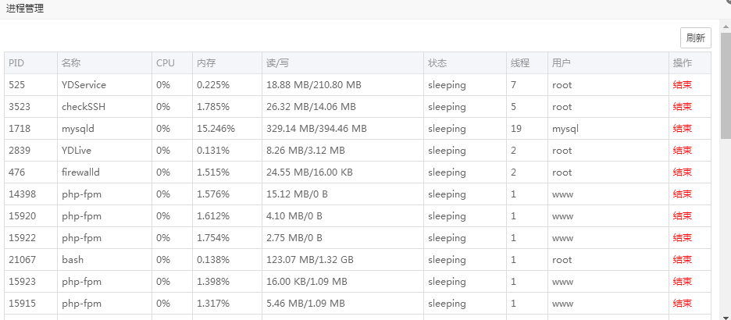
Task: End php-fpm process with PID 14398
Action: point(682,194)
